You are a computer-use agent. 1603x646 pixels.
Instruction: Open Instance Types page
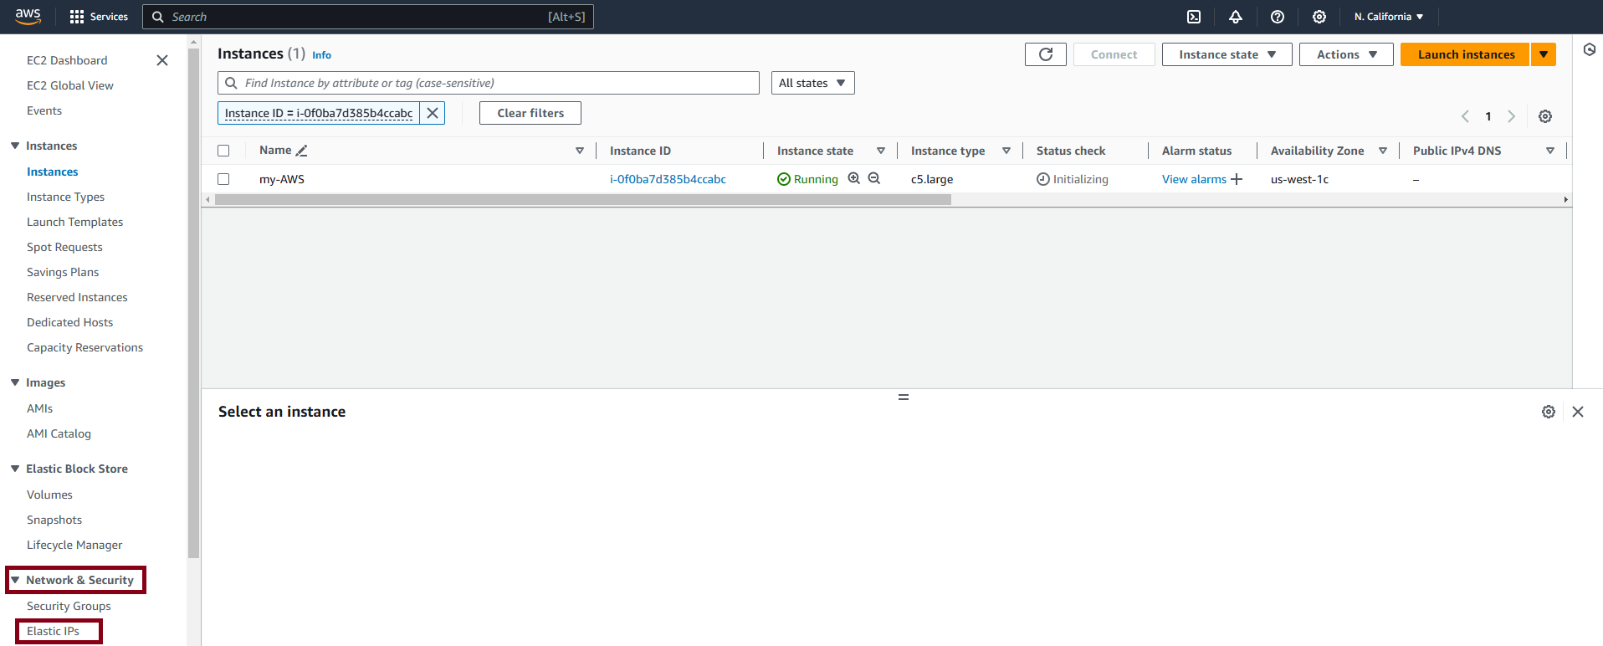coord(66,197)
